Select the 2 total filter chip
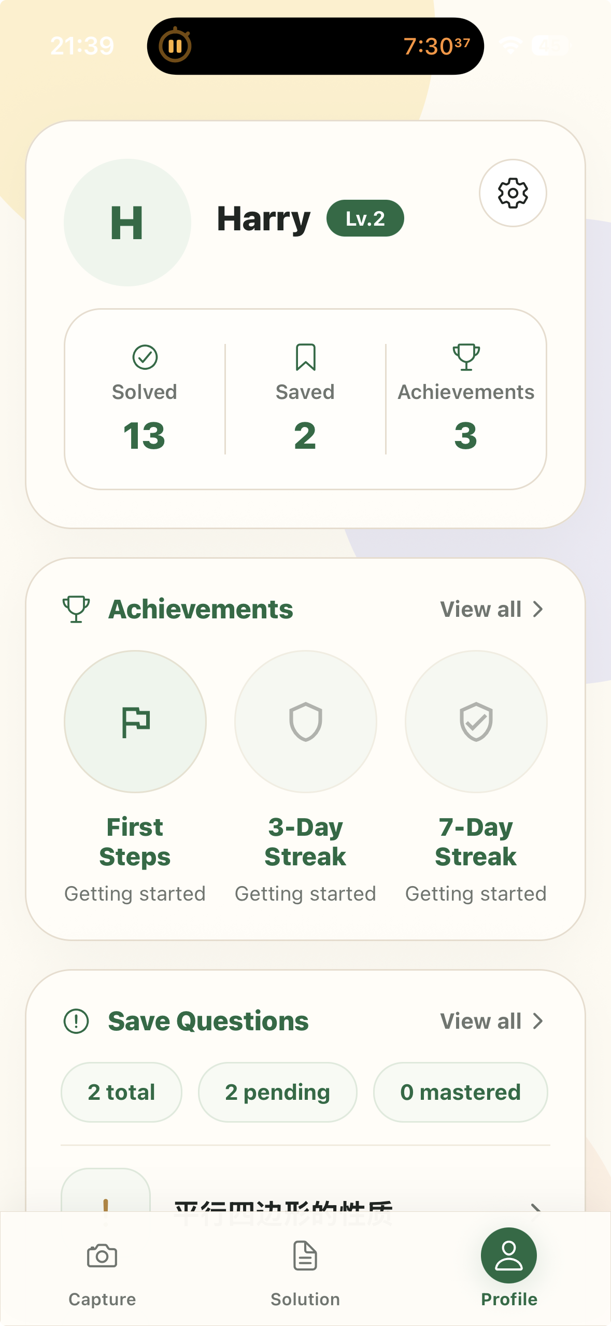The height and width of the screenshot is (1326, 611). coord(122,1092)
